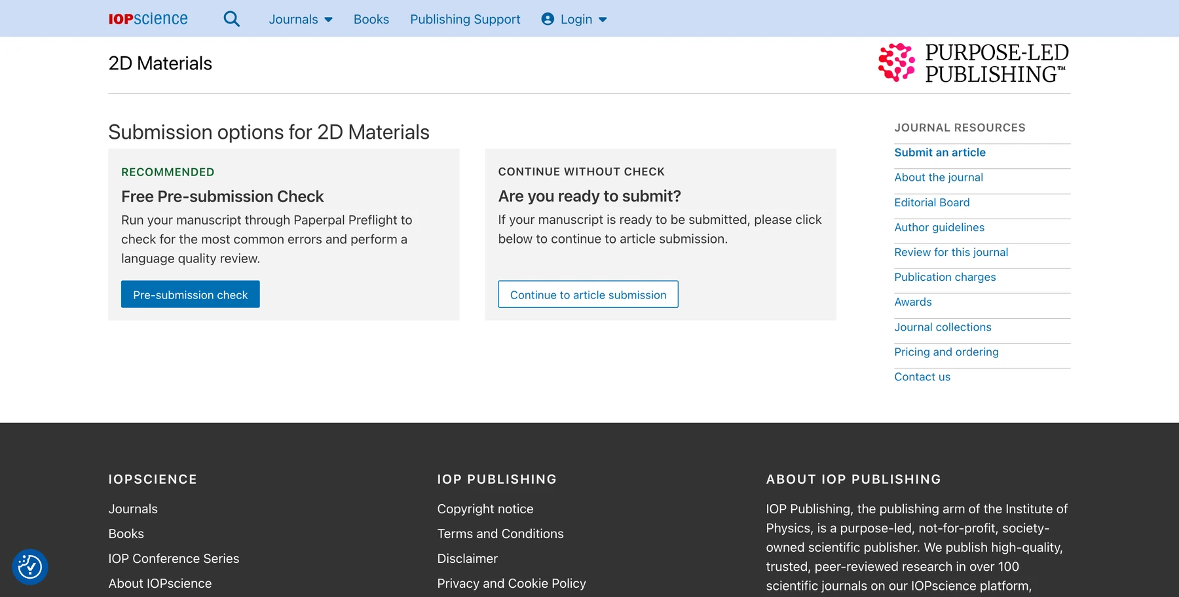Open Books in the top navigation
Viewport: 1179px width, 597px height.
371,19
